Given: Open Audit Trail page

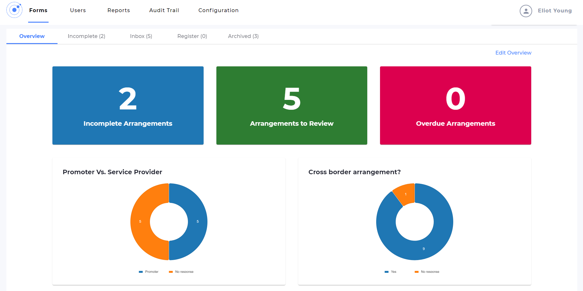Looking at the screenshot, I should click(164, 10).
